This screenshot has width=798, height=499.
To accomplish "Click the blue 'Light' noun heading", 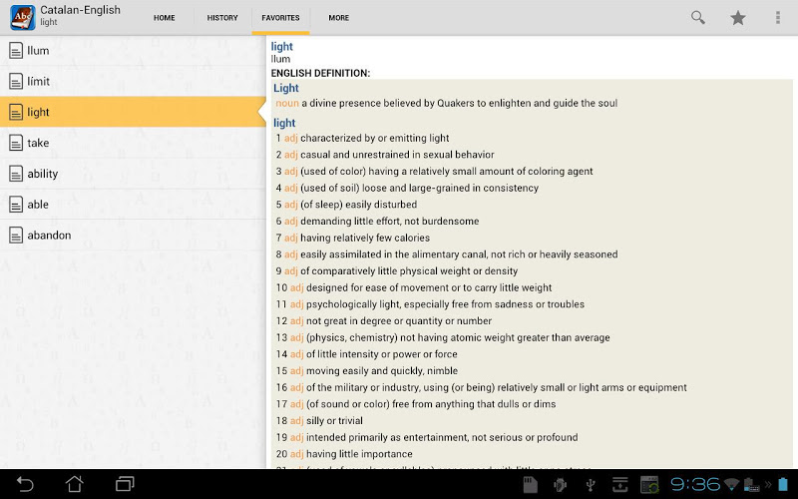I will (x=286, y=89).
